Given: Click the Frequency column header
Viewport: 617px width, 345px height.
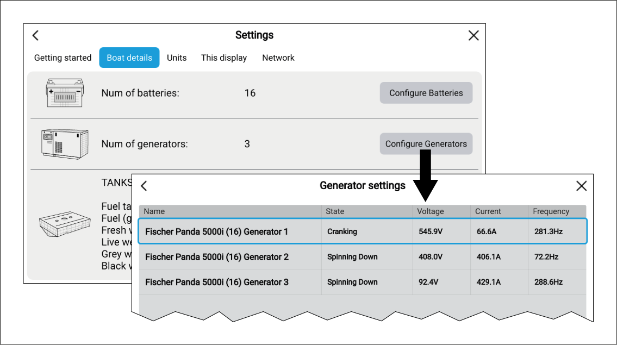Looking at the screenshot, I should 551,211.
